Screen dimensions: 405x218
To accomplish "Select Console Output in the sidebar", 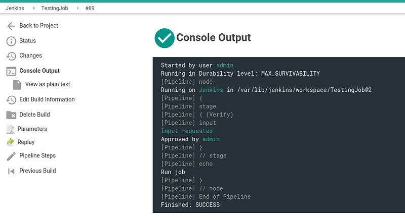I will 39,71.
